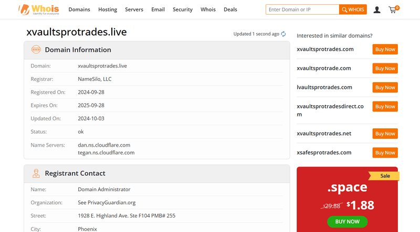
Task: Focus the Enter Domain or IP field
Action: pos(302,9)
